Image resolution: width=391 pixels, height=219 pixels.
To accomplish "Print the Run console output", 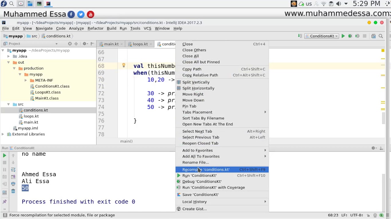I will (13, 184).
